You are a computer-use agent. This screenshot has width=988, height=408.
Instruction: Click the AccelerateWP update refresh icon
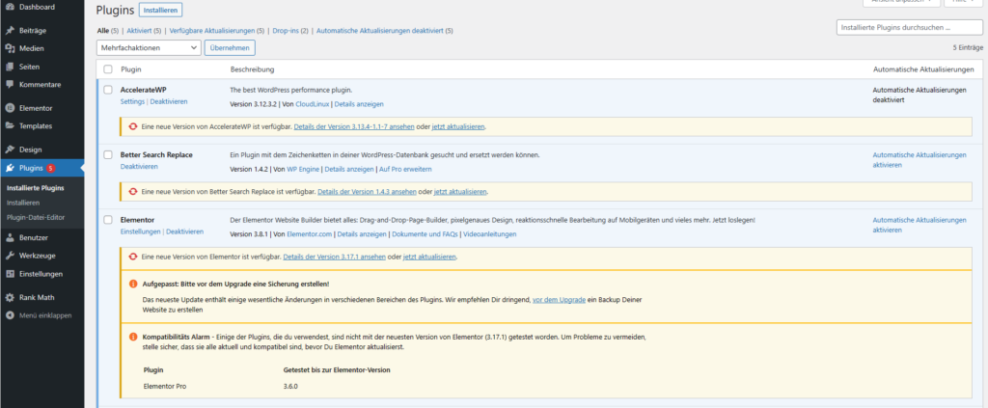coord(133,126)
